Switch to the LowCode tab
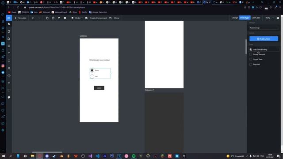Screen dimensions: 283x159 pyautogui.click(x=256, y=18)
